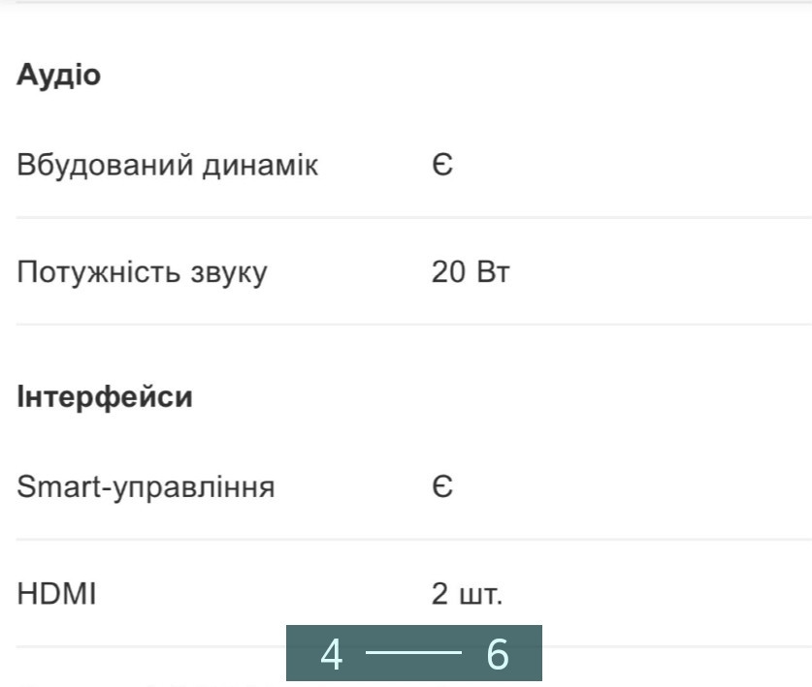The image size is (812, 687).
Task: Click the Є value for Smart-управління
Action: [x=441, y=487]
